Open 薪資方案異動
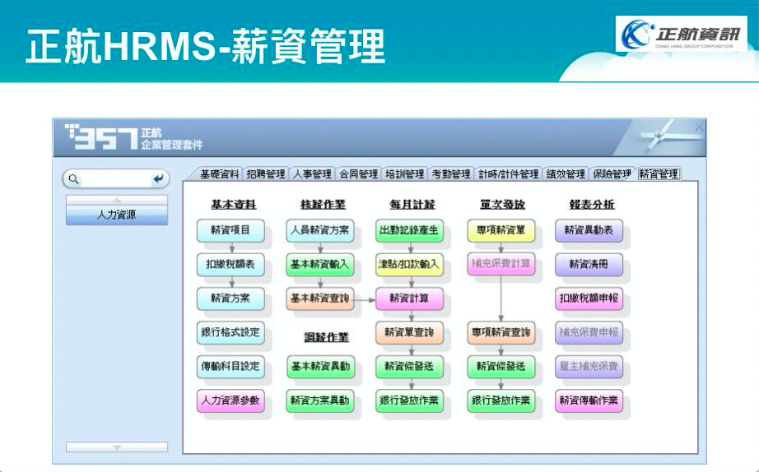The height and width of the screenshot is (472, 759). [320, 401]
